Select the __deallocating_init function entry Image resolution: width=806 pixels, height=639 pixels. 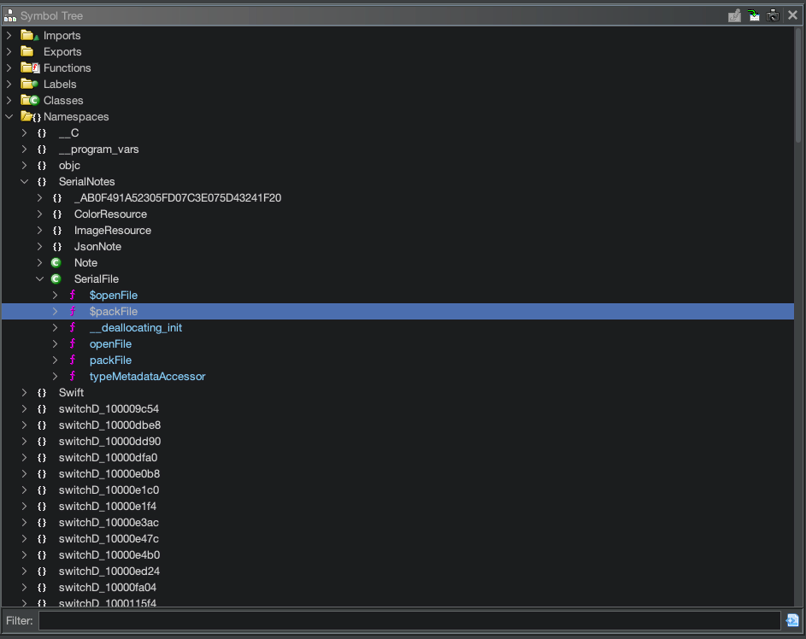(x=135, y=328)
